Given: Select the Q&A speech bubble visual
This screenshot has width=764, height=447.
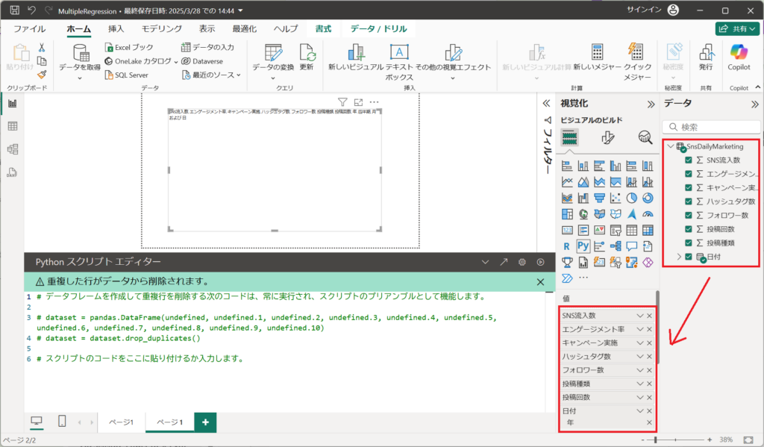Looking at the screenshot, I should tap(631, 246).
